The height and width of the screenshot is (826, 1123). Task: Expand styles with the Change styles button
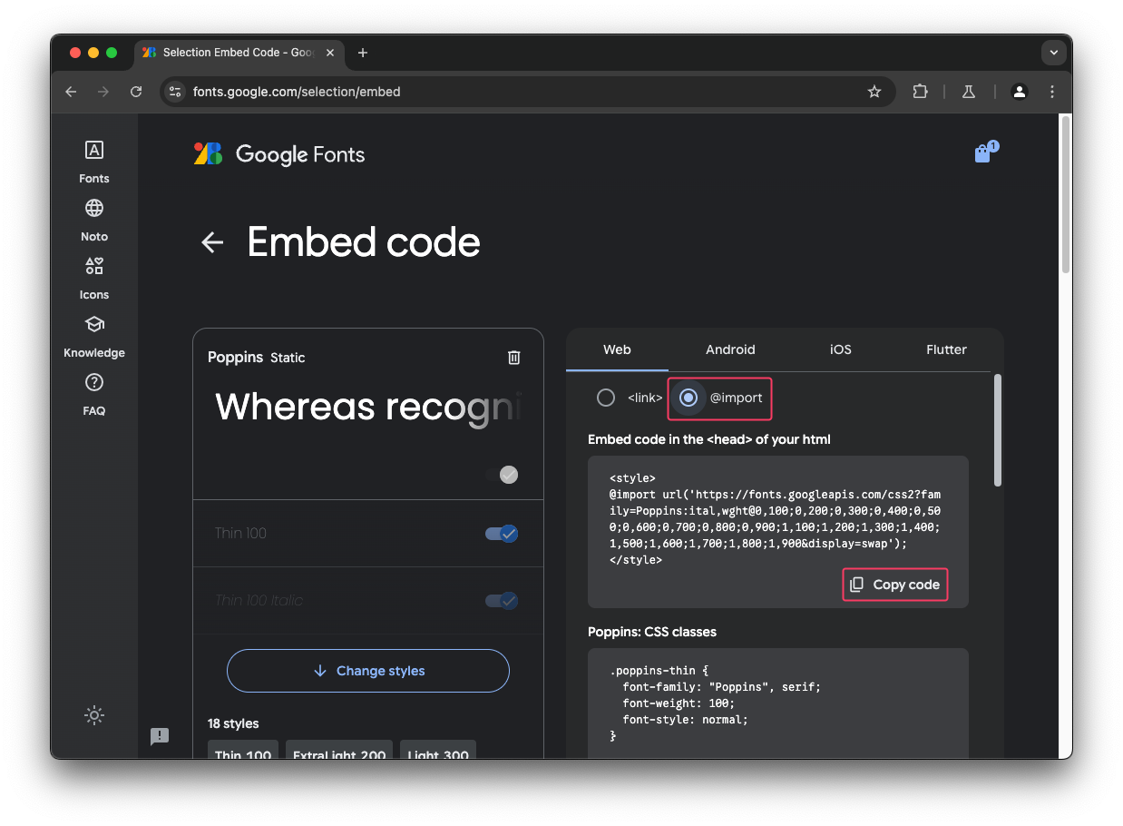[367, 671]
